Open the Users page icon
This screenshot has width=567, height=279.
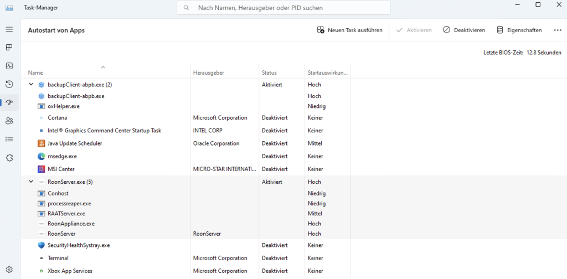point(9,121)
